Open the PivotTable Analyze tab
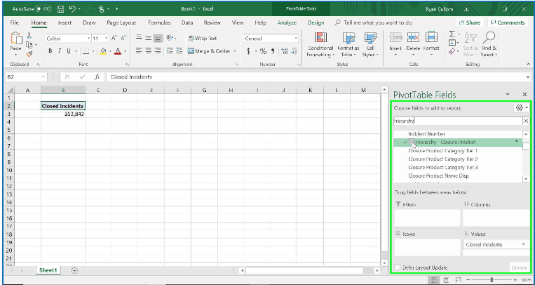 [287, 22]
